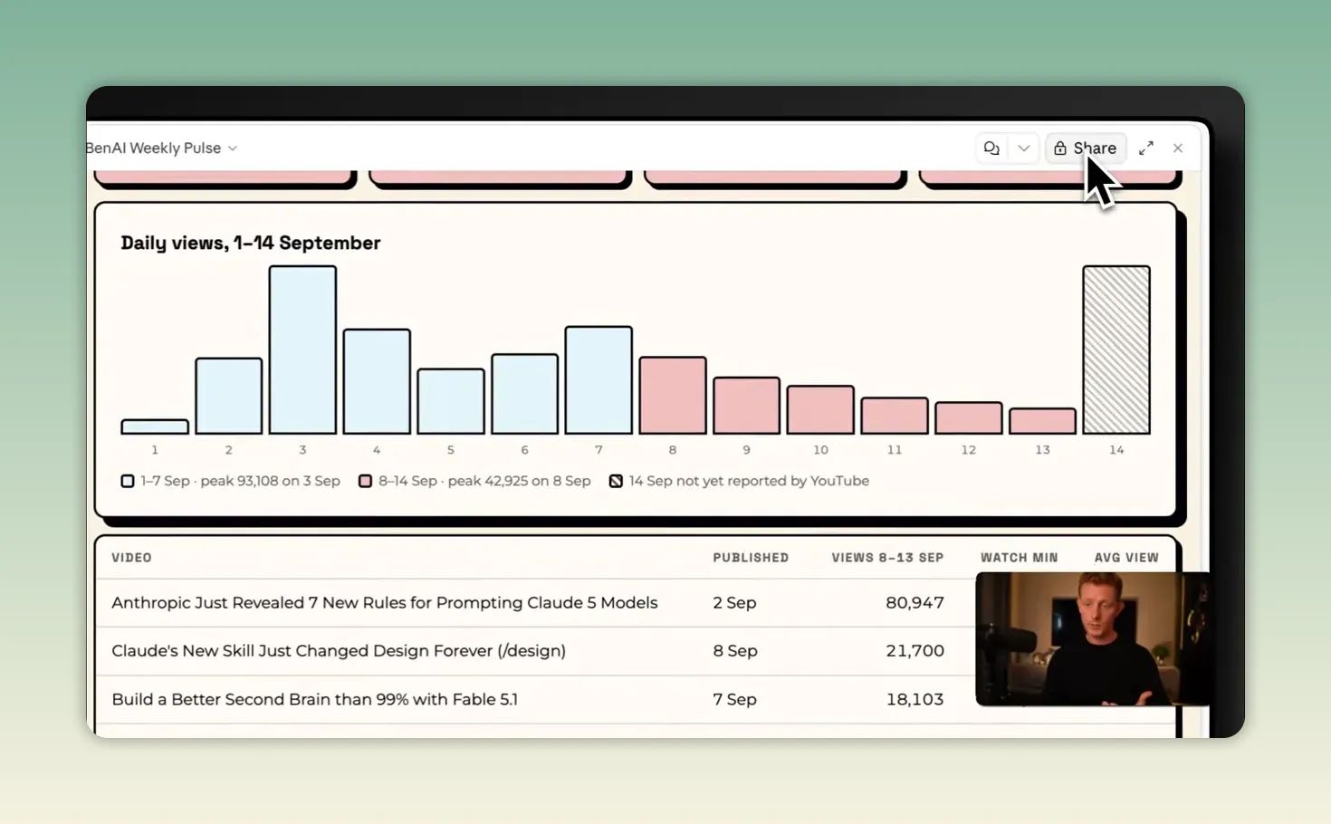Click the bar for 5 September

pyautogui.click(x=451, y=401)
